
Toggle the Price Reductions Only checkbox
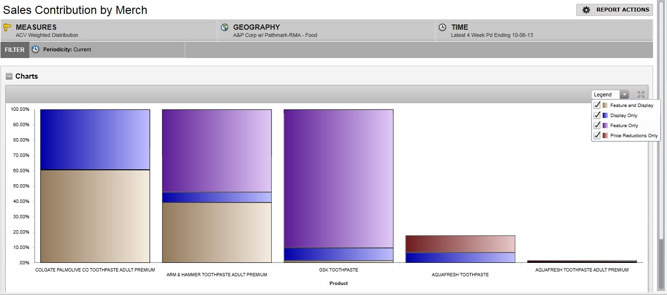[597, 135]
